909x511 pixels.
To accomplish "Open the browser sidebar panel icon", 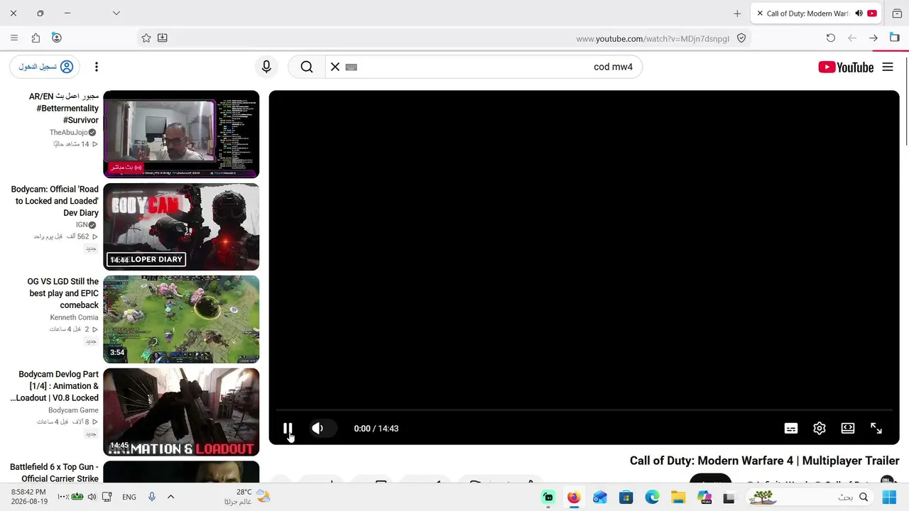I will coord(895,38).
